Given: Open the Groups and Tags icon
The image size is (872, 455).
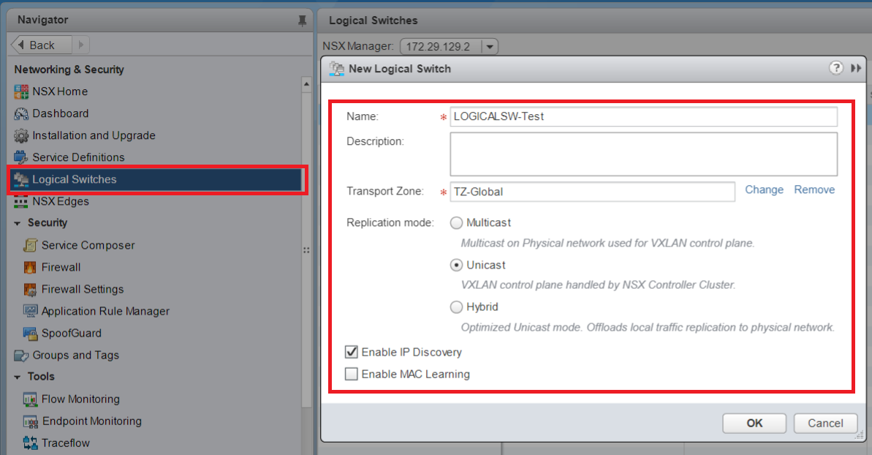Looking at the screenshot, I should (x=21, y=356).
